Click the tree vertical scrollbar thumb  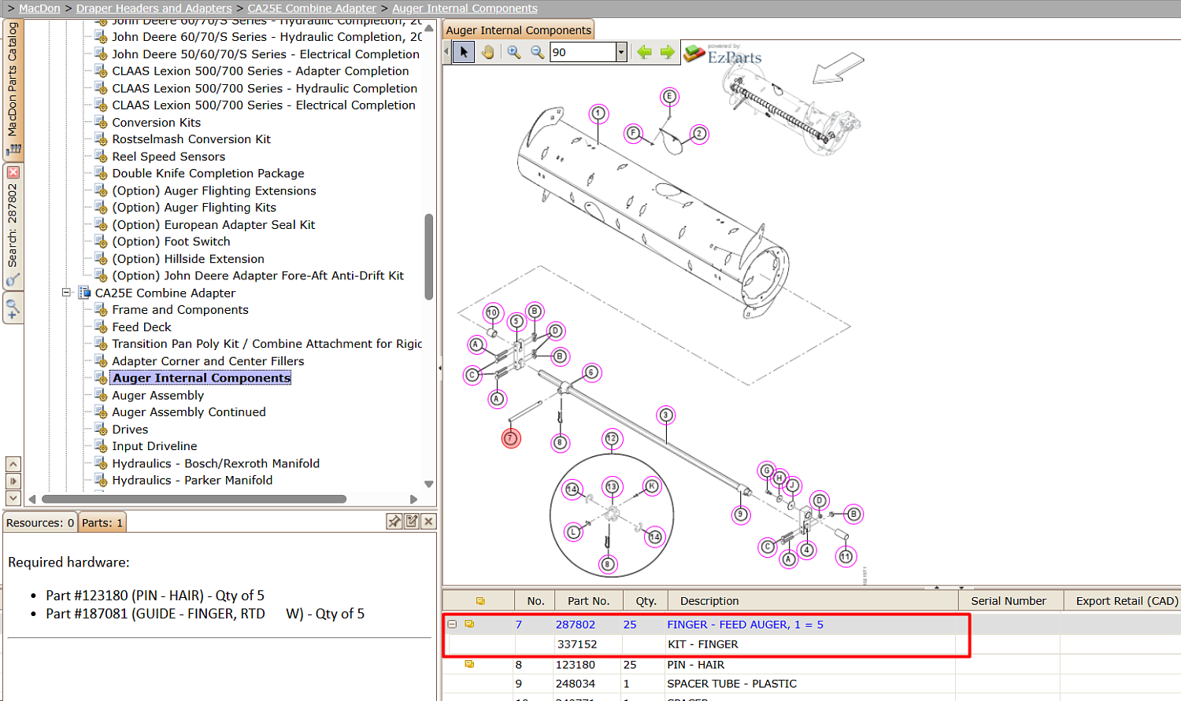click(429, 256)
